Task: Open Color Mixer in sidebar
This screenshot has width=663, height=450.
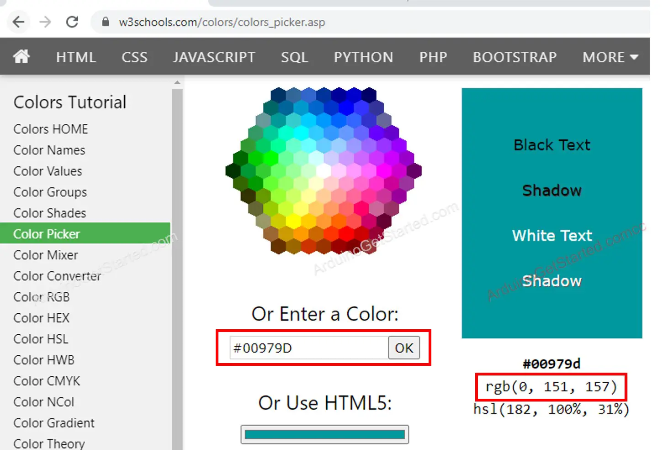Action: tap(46, 255)
